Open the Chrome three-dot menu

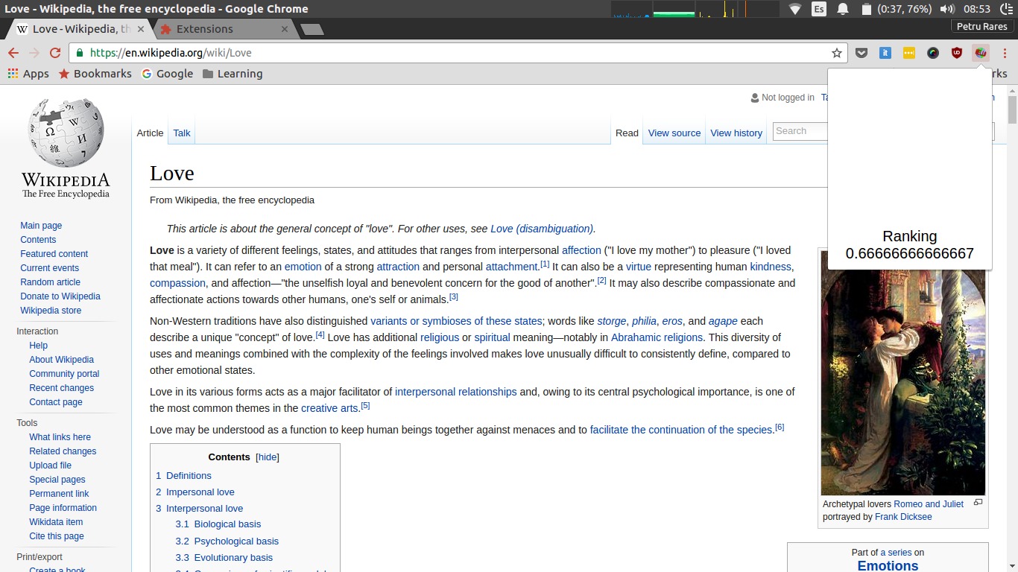[1005, 53]
